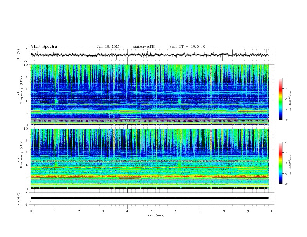Click the ch.2 spectrogram color bar
Screen dimensions: 307x237
point(280,163)
